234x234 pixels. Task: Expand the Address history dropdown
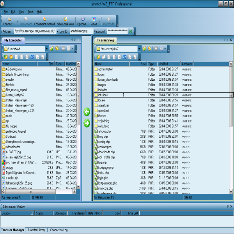click(x=58, y=31)
